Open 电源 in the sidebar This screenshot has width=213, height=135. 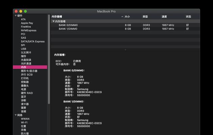click(x=23, y=89)
